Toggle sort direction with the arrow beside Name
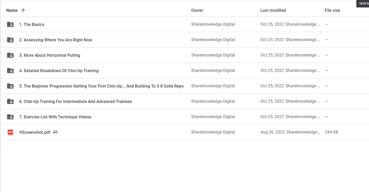 click(23, 10)
